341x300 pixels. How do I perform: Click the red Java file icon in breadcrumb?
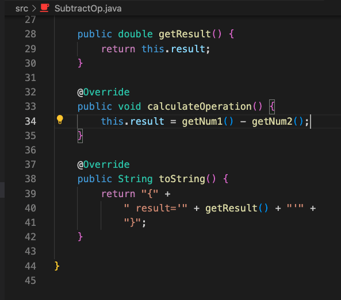(45, 8)
